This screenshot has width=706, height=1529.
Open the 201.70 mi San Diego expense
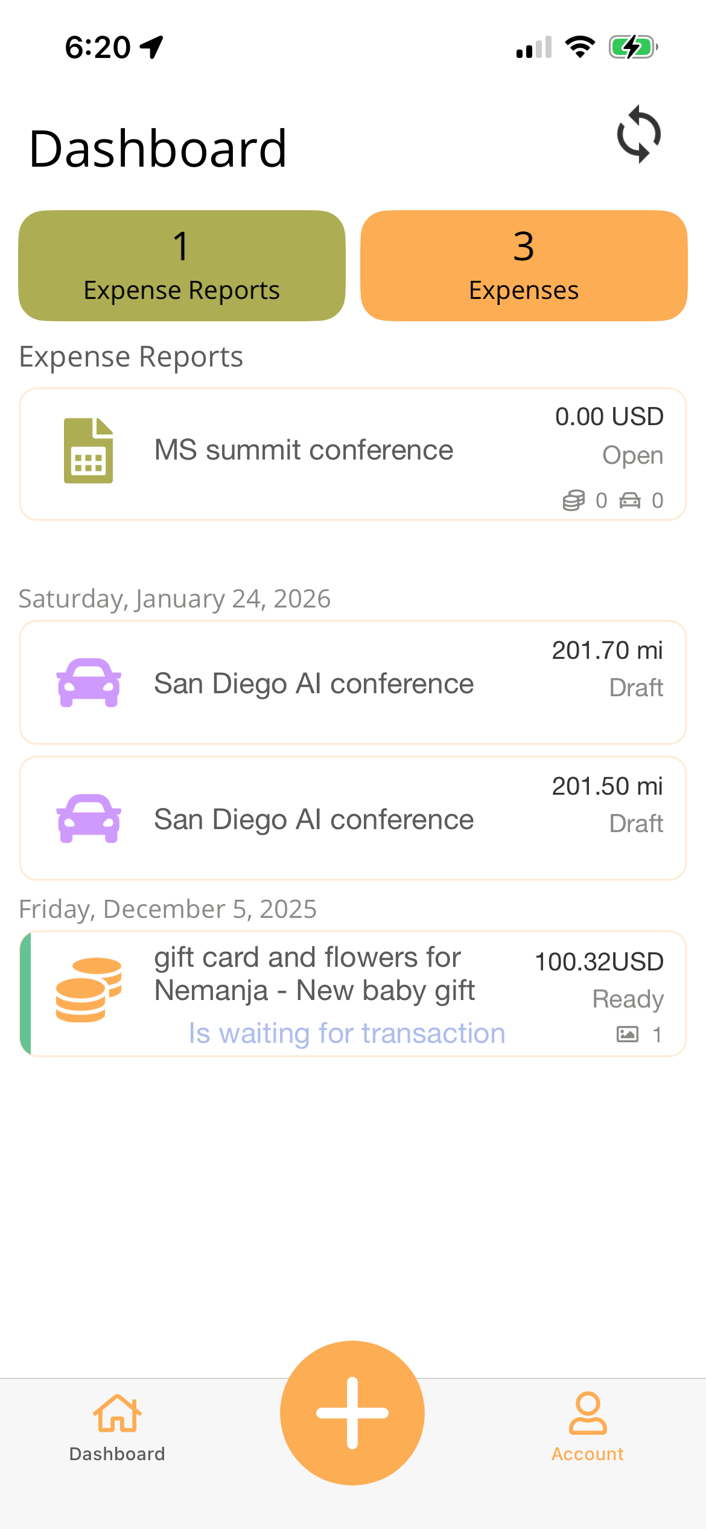314,684
